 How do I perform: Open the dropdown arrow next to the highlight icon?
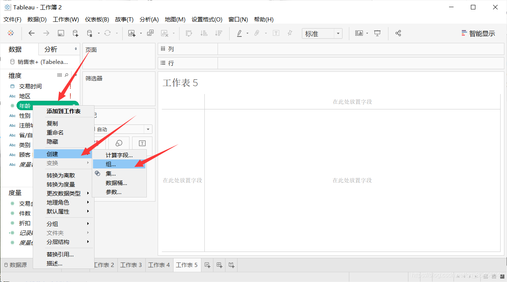[247, 33]
